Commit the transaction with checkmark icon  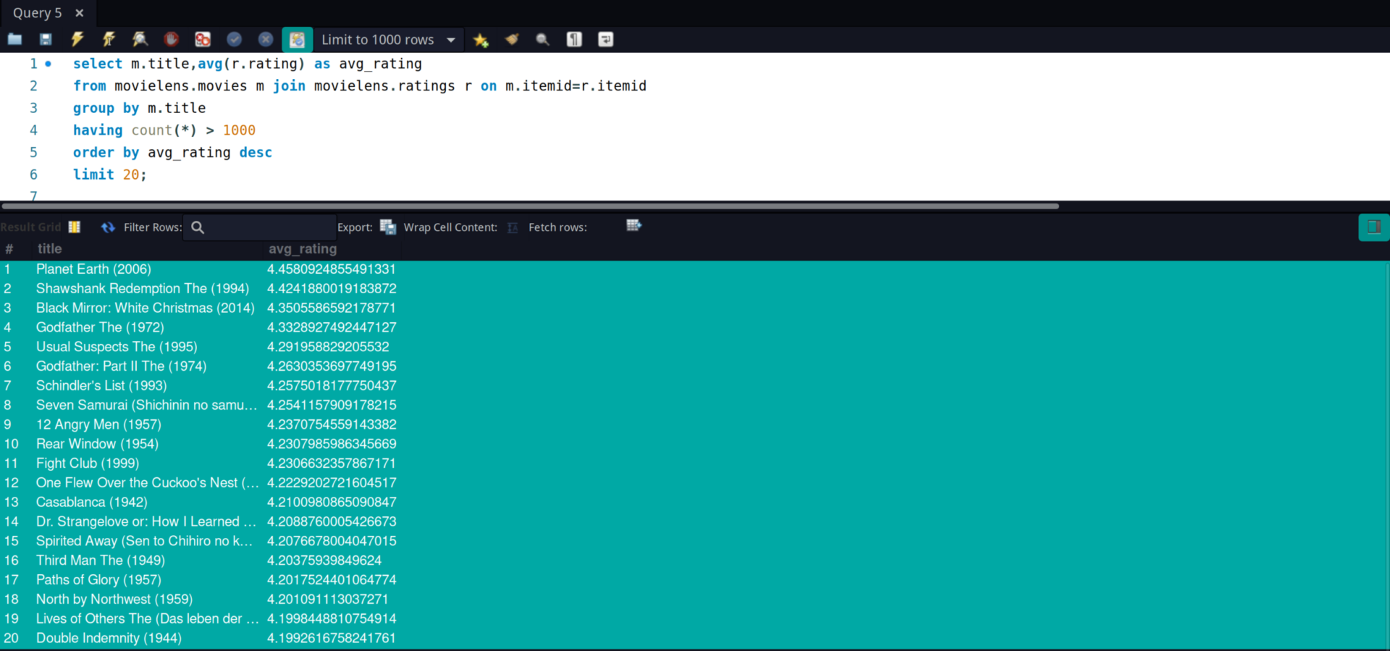click(234, 40)
